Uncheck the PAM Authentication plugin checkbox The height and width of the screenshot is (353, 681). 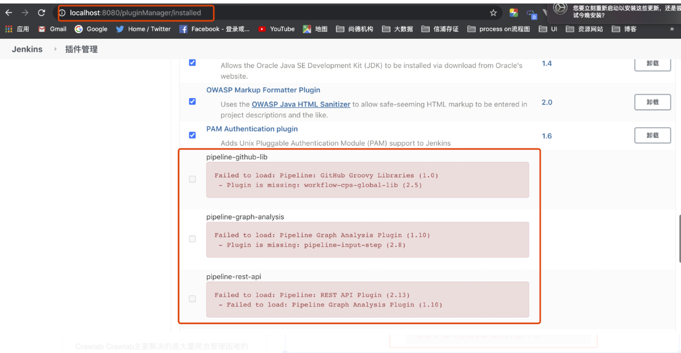193,135
